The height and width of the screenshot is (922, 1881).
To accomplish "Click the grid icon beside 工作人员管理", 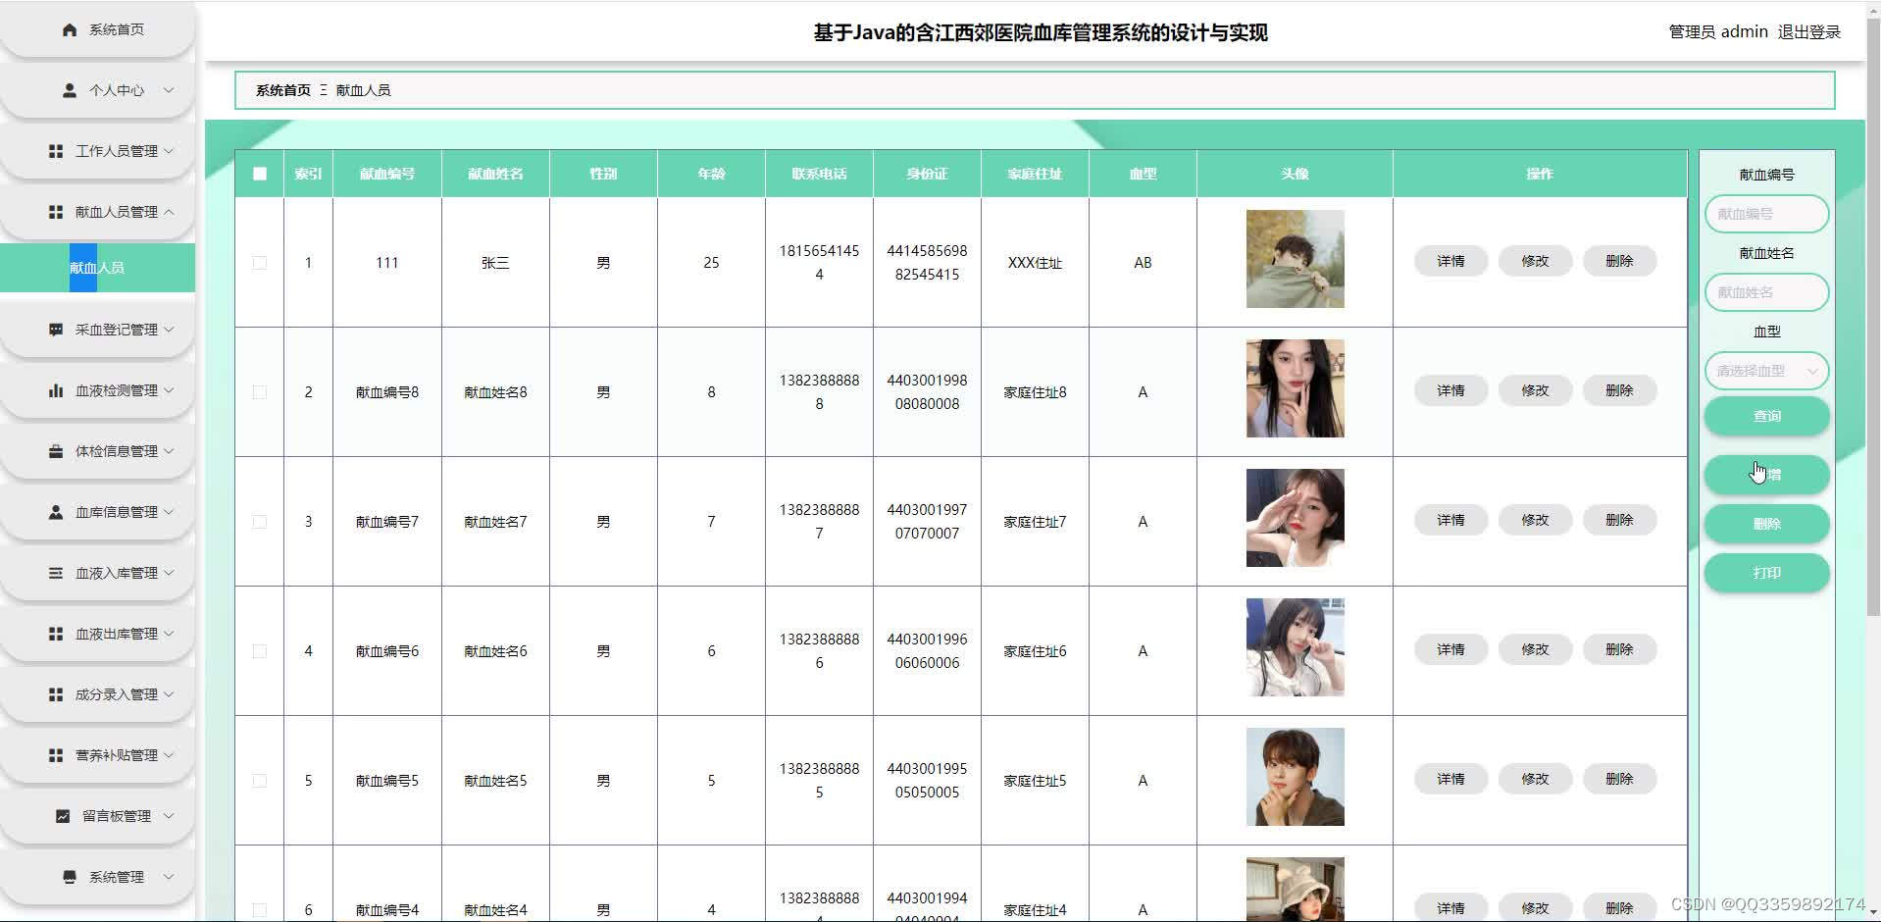I will pyautogui.click(x=56, y=151).
